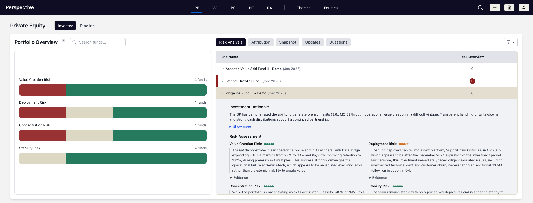Click the plus add button in header

point(495,7)
